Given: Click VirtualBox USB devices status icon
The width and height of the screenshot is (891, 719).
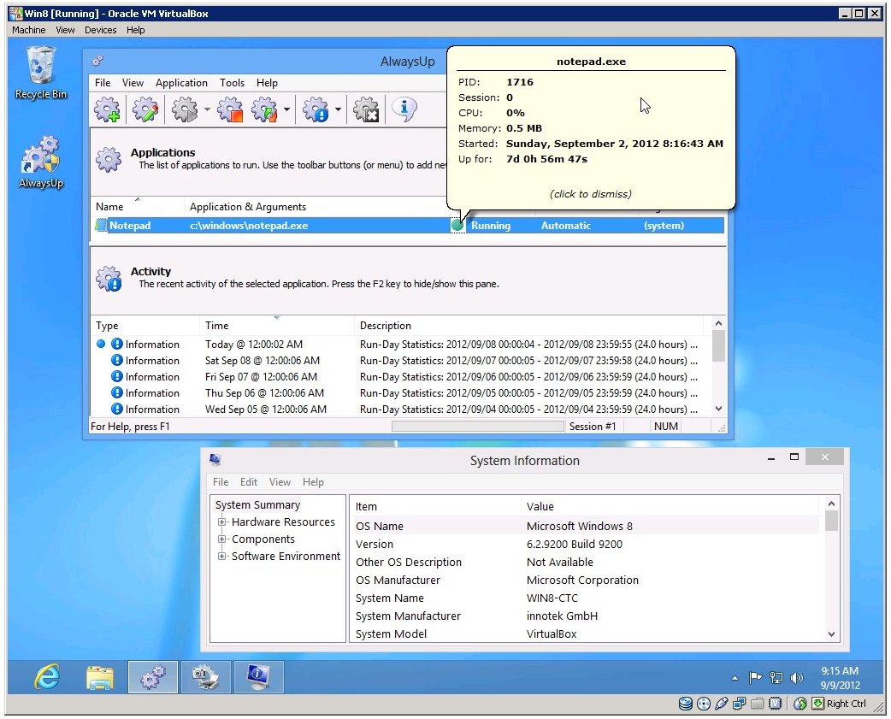Looking at the screenshot, I should click(x=721, y=704).
